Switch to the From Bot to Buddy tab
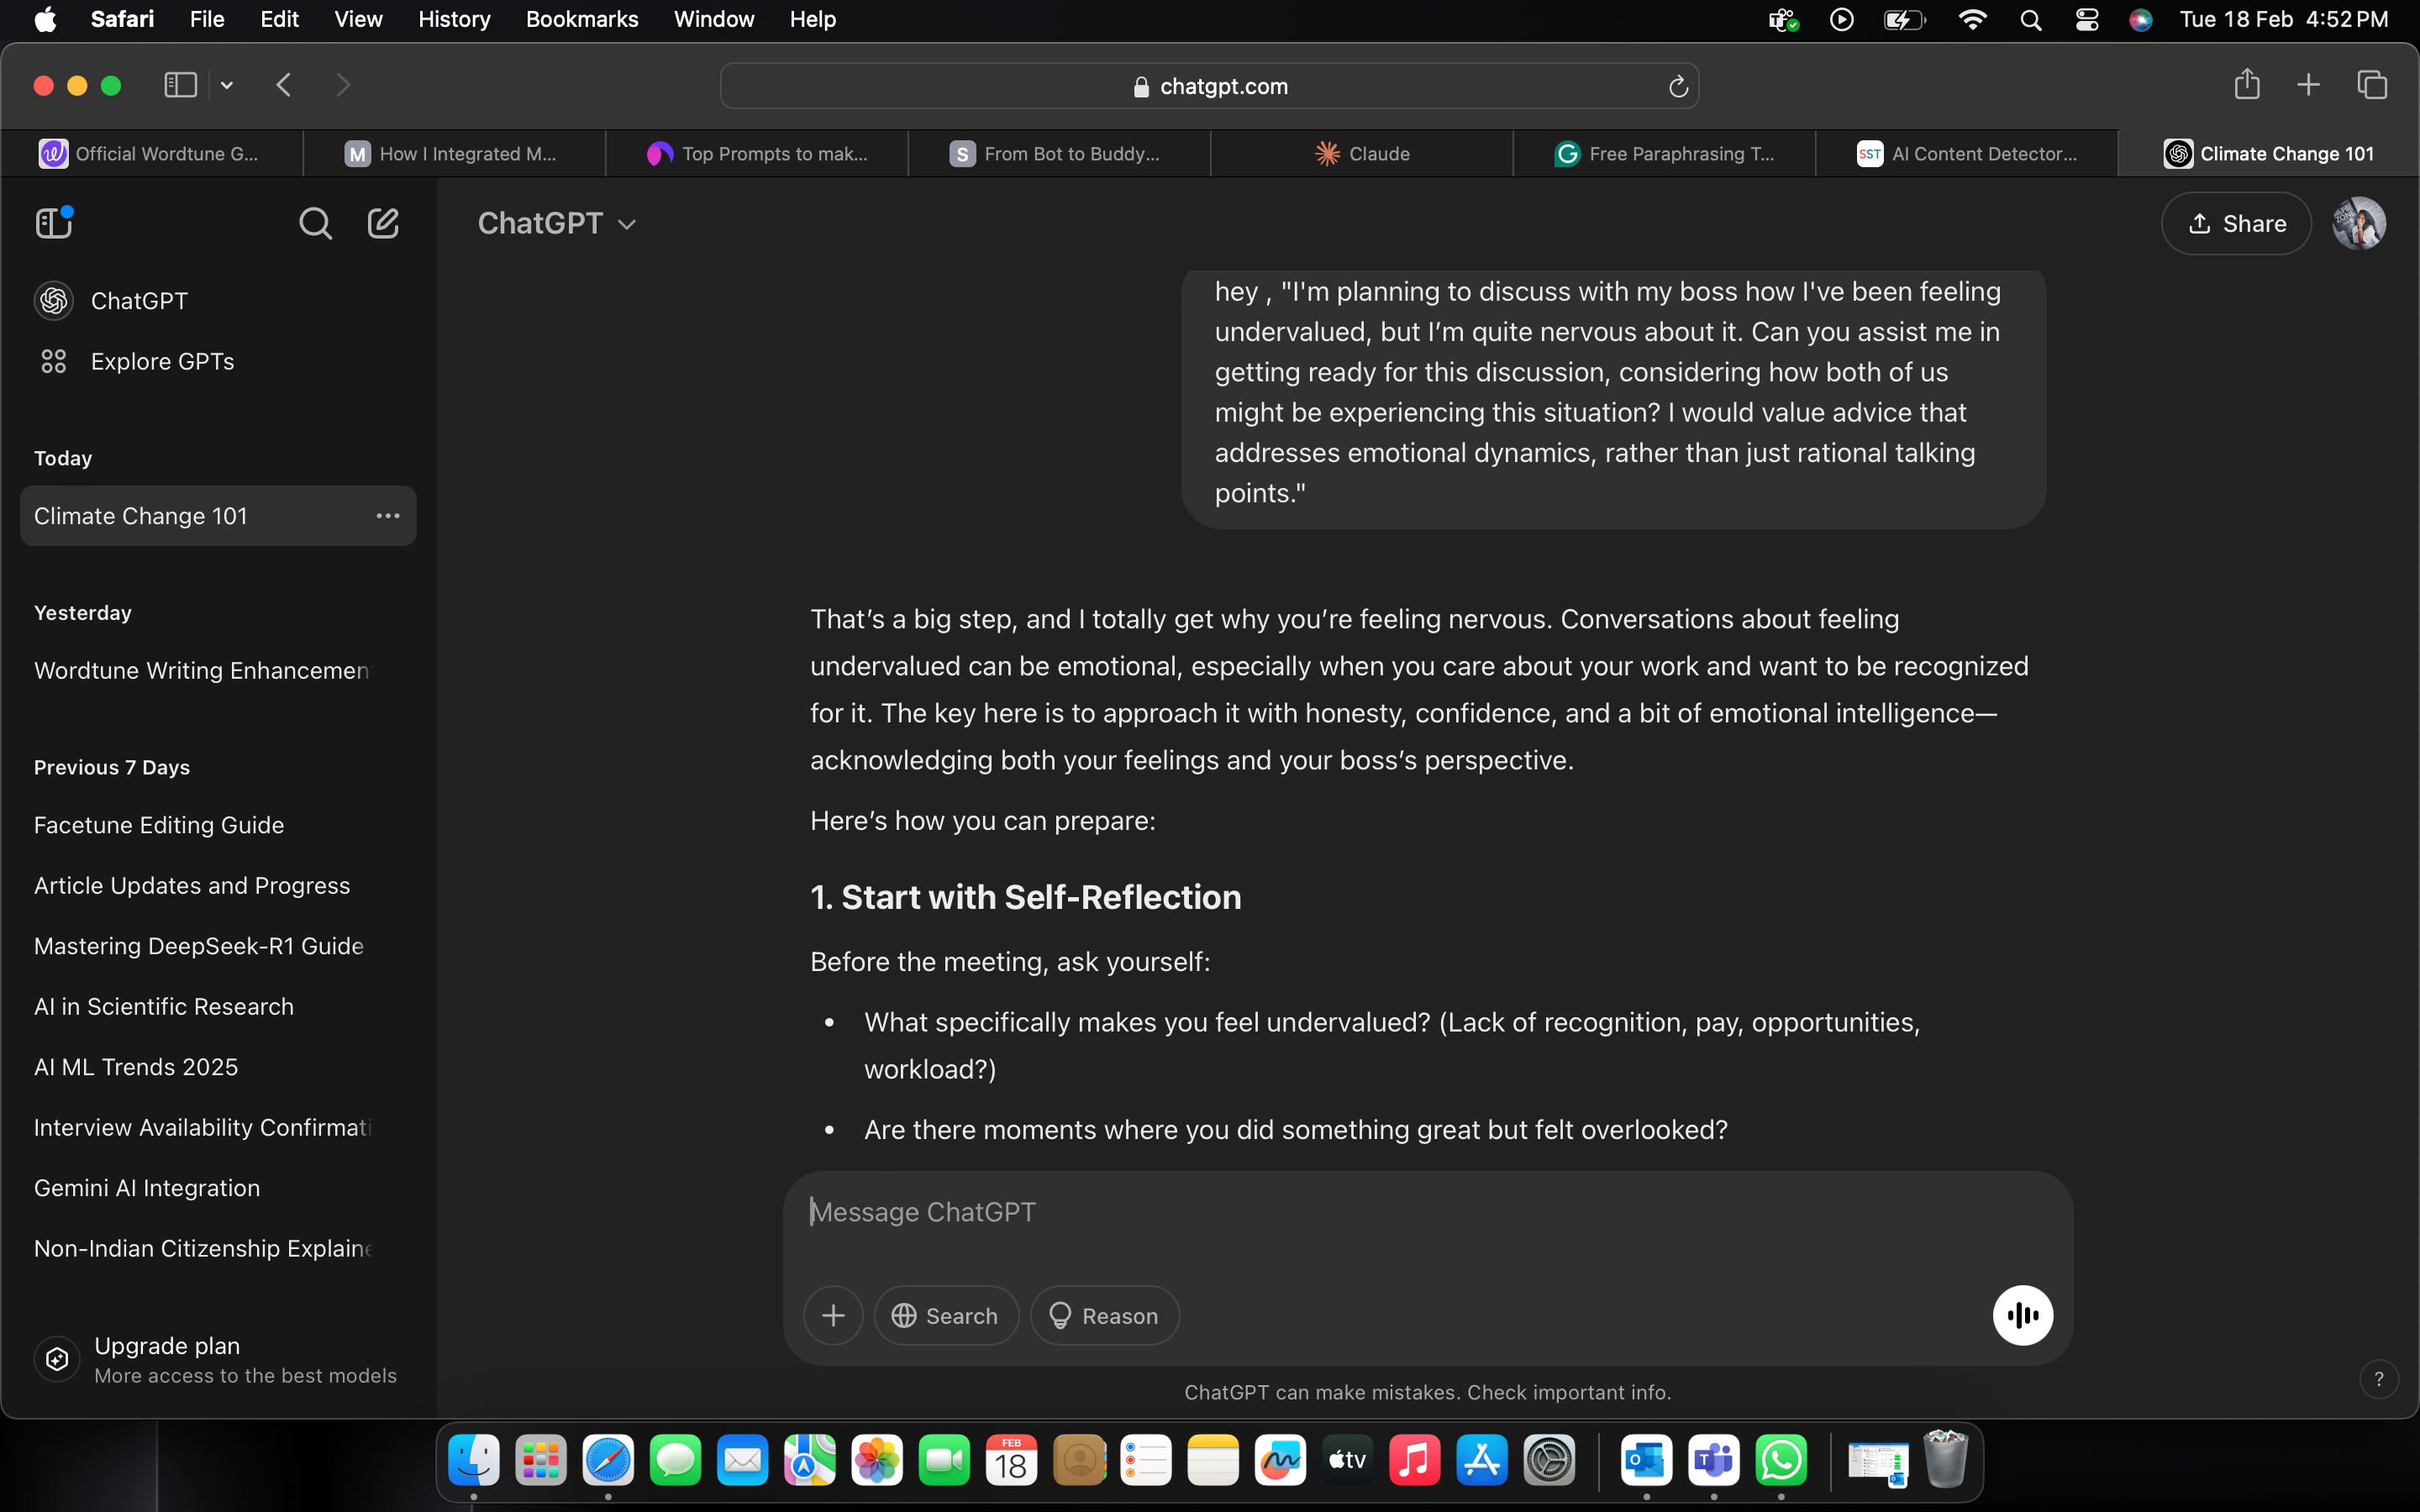This screenshot has height=1512, width=2420. coord(1059,153)
